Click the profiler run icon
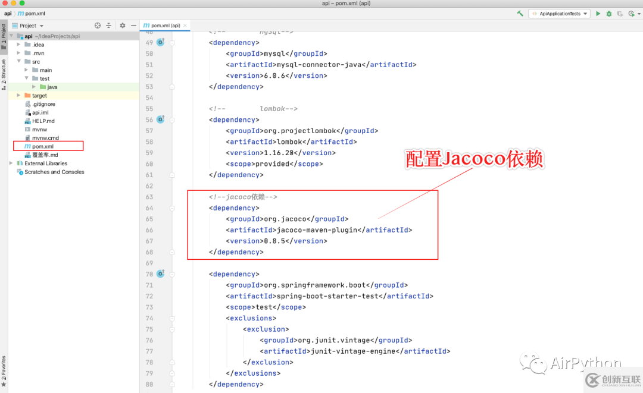The height and width of the screenshot is (393, 643). 630,14
